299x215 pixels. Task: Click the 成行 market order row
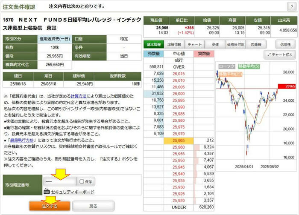pyautogui.click(x=179, y=60)
